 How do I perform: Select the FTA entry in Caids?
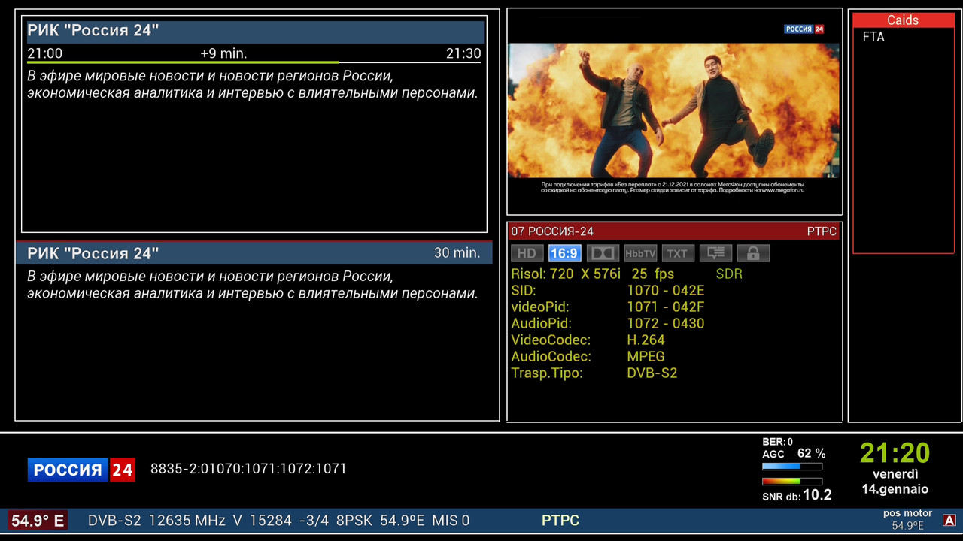pyautogui.click(x=873, y=37)
